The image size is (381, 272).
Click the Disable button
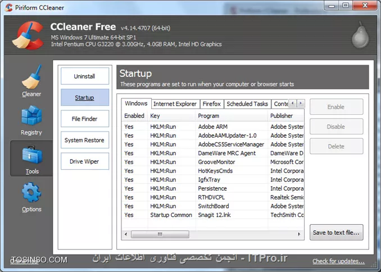click(x=336, y=126)
